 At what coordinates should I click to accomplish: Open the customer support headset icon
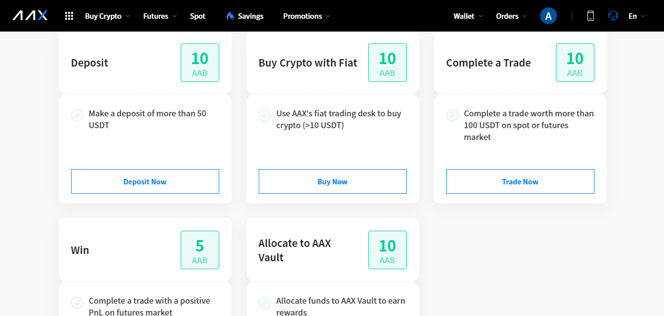point(613,16)
